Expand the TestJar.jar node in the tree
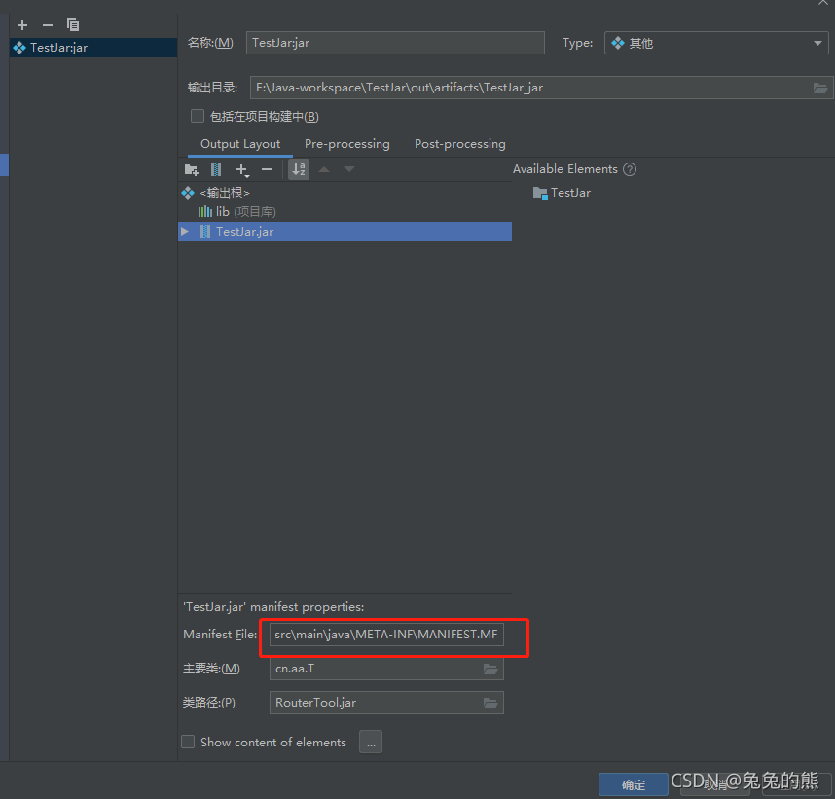This screenshot has height=799, width=835. [x=185, y=232]
